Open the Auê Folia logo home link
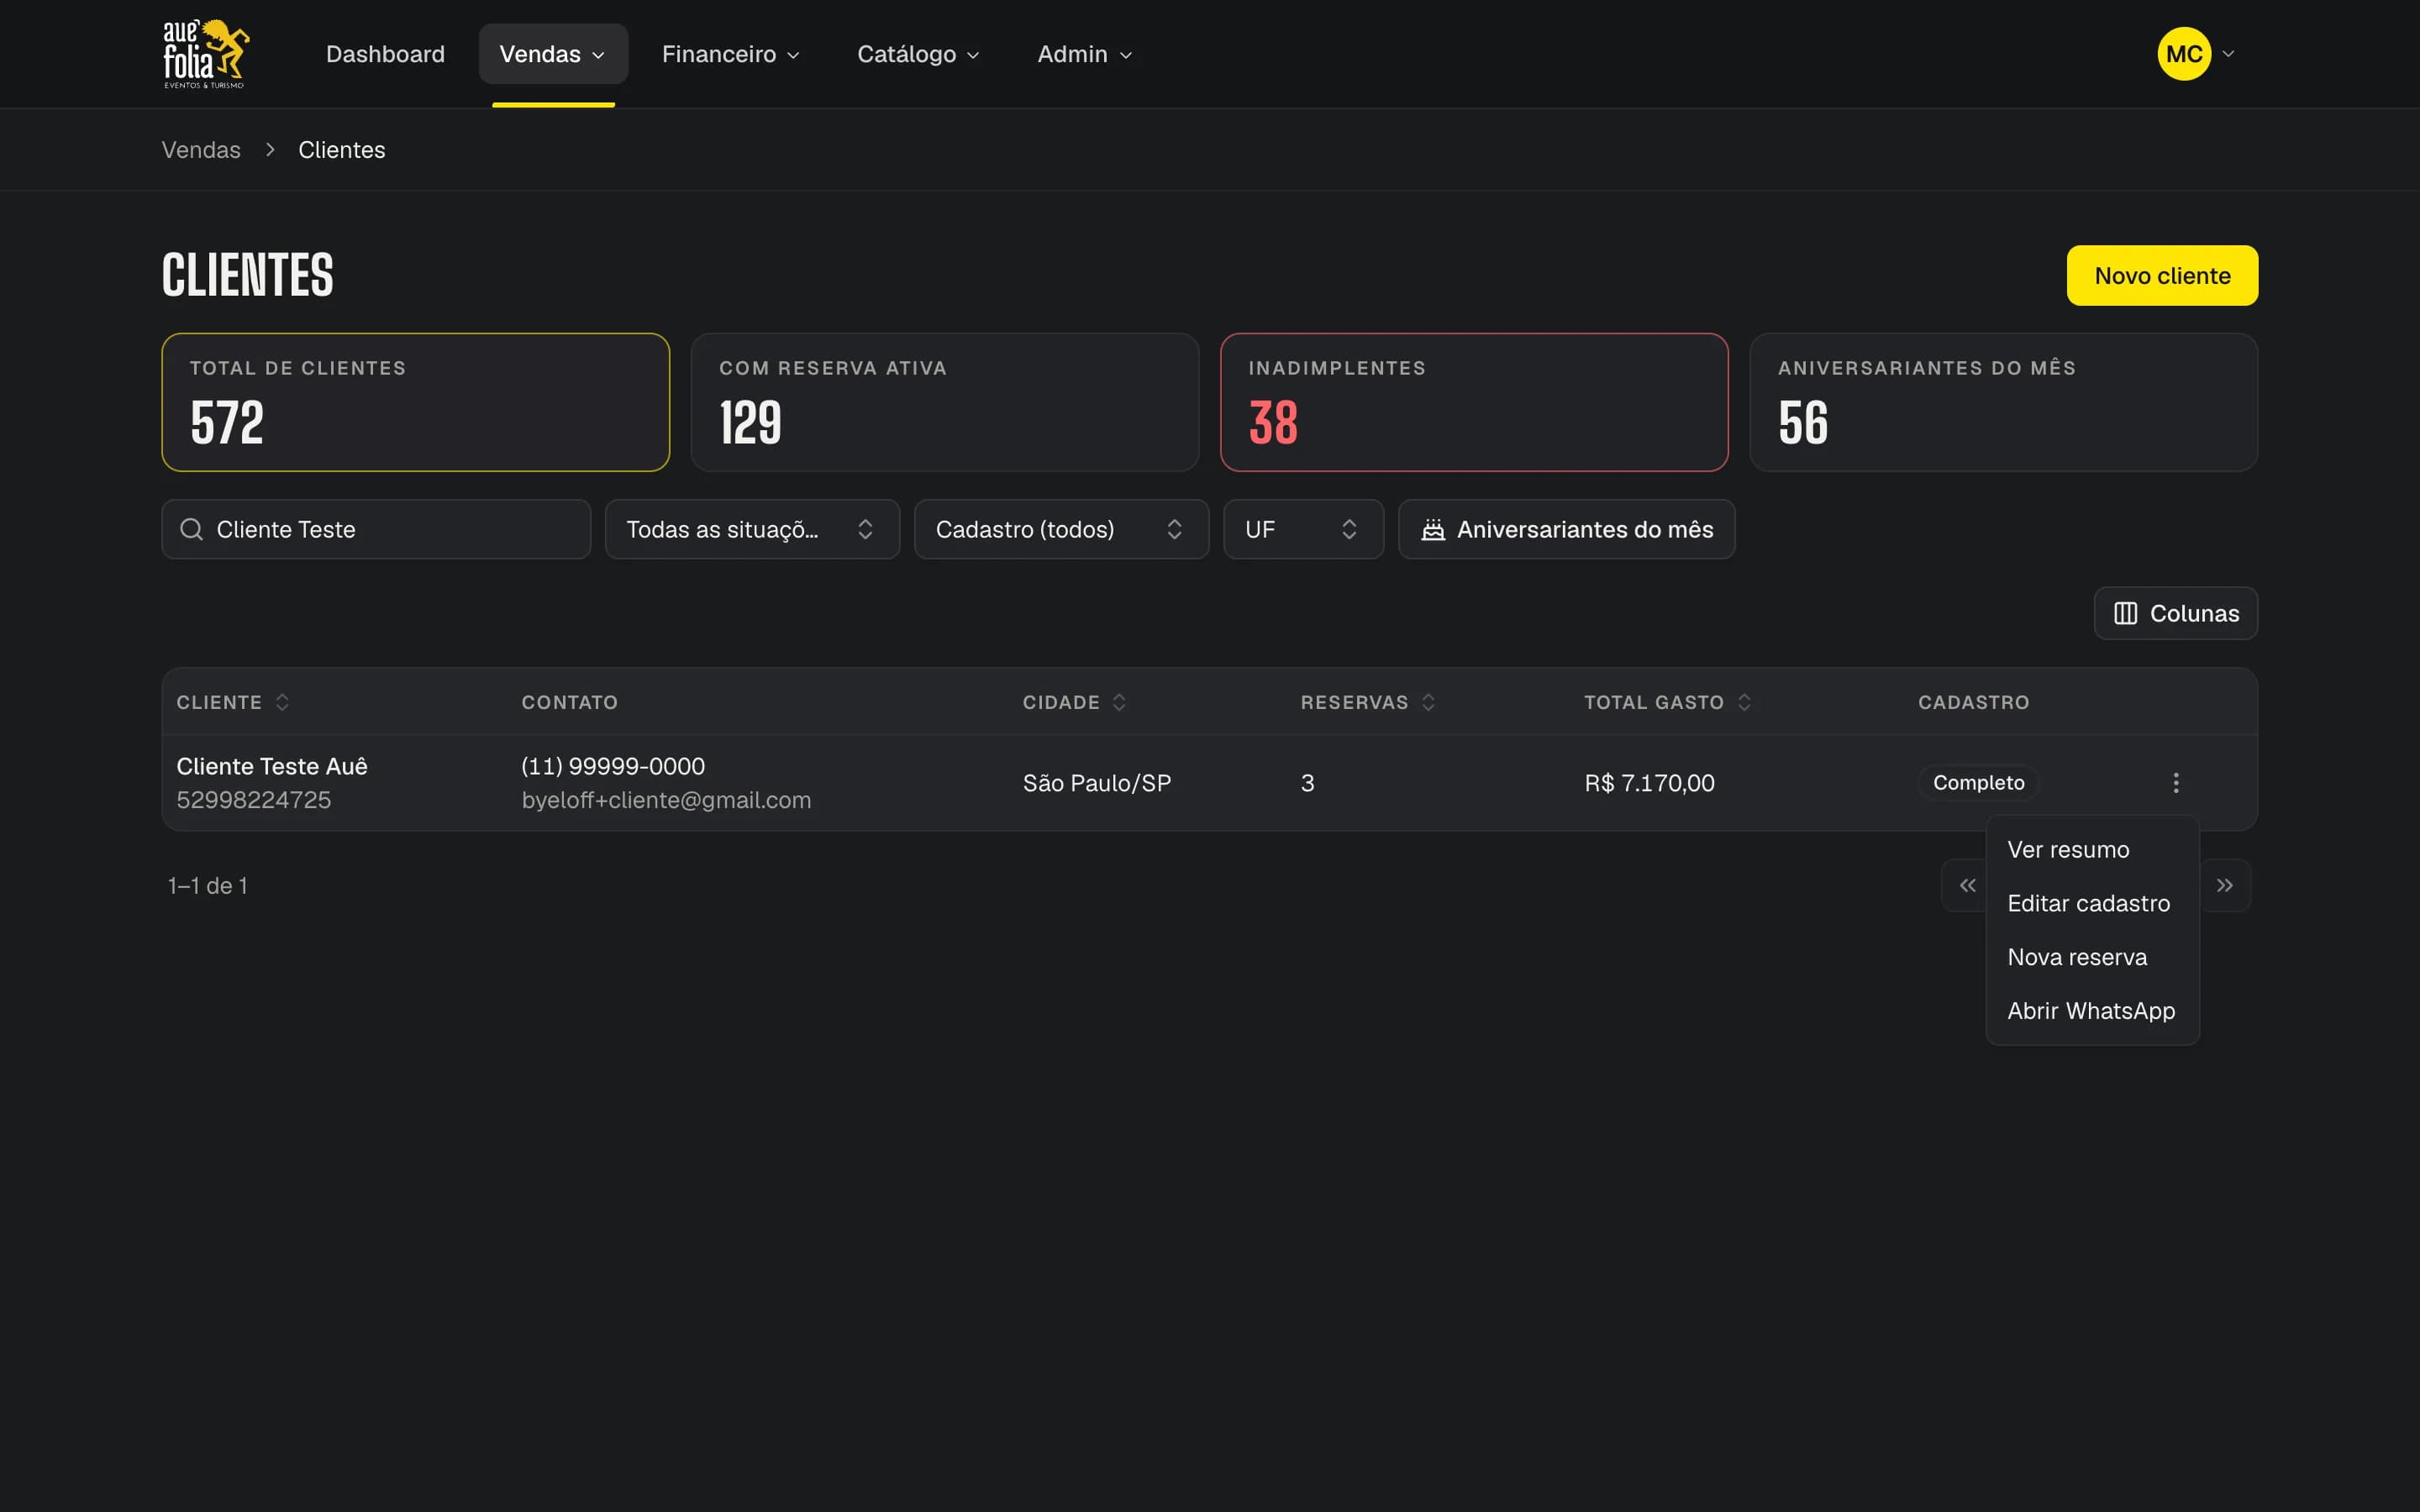Screen dimensions: 2420x1512 206,54
